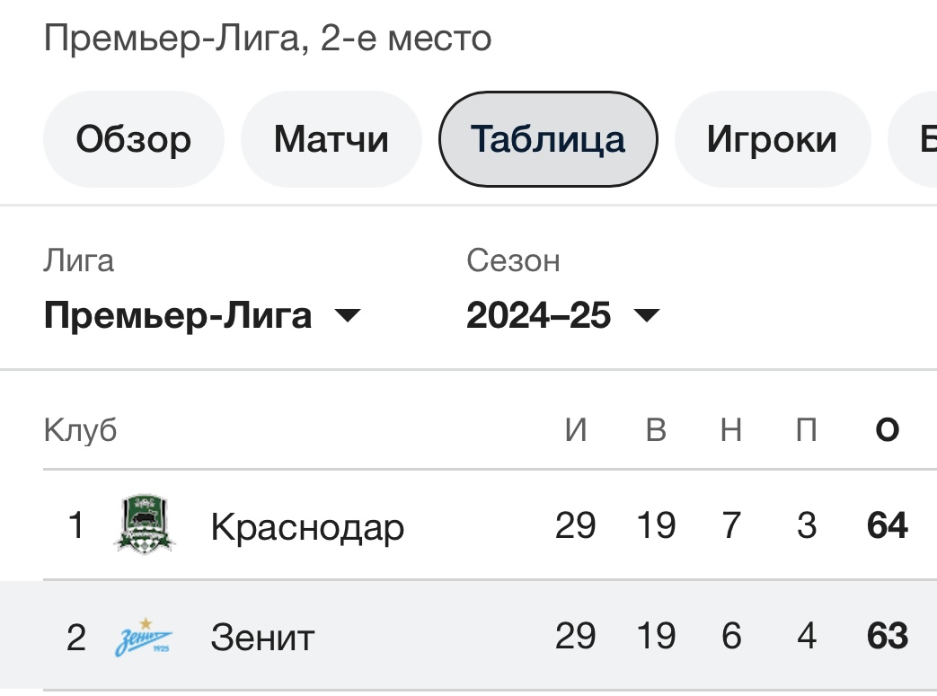Click the П losses column header
Viewport: 937px width, 696px height.
tap(805, 429)
